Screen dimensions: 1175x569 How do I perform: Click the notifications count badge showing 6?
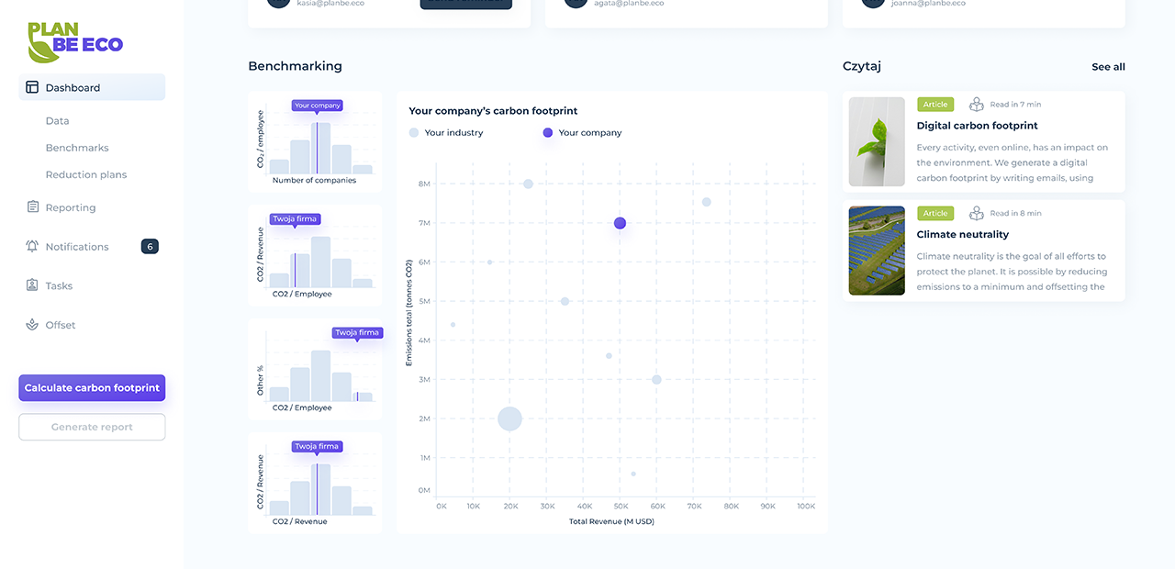click(x=150, y=246)
